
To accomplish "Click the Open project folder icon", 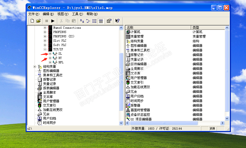I will click(x=38, y=21).
